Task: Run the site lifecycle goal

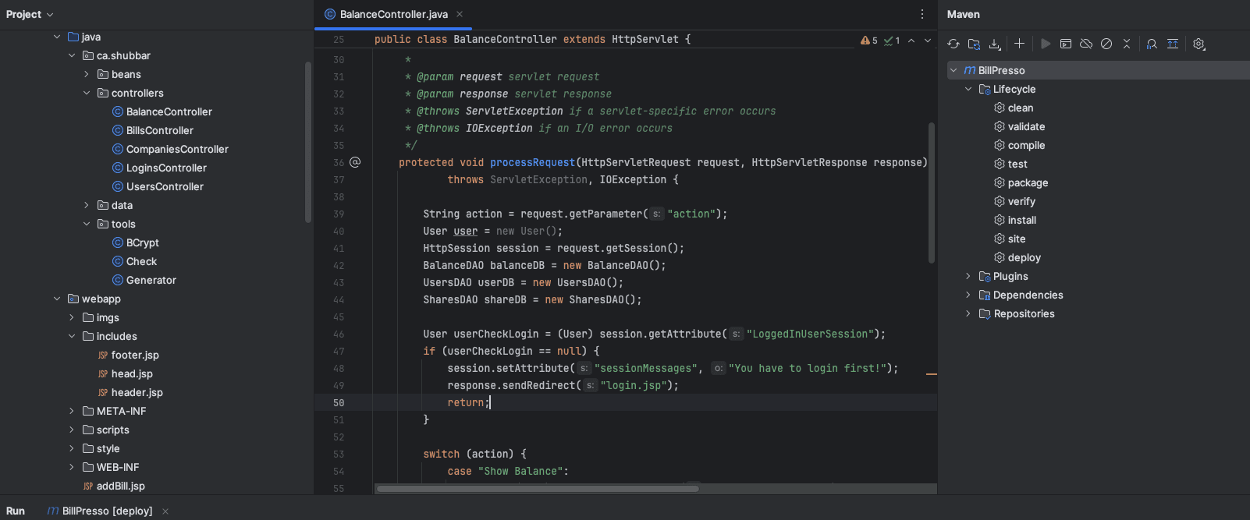Action: point(1017,239)
